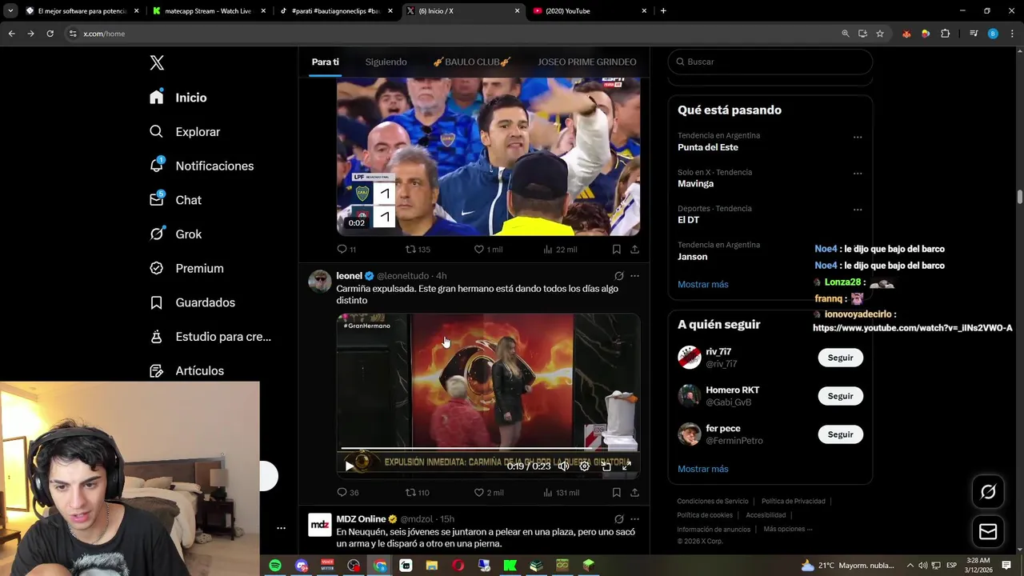
Task: Show hidden system tray icons
Action: pyautogui.click(x=910, y=566)
